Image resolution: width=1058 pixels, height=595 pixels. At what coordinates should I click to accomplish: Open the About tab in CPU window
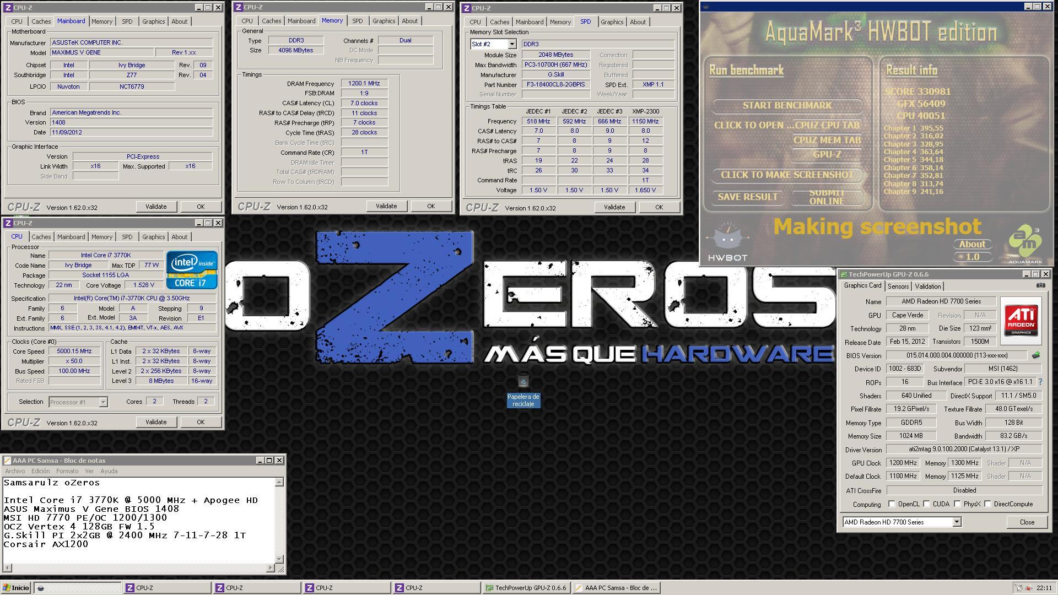click(x=180, y=237)
